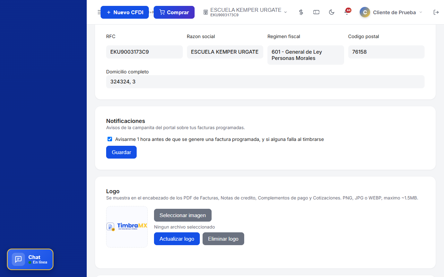Click the Domicilio completo field

pyautogui.click(x=265, y=82)
